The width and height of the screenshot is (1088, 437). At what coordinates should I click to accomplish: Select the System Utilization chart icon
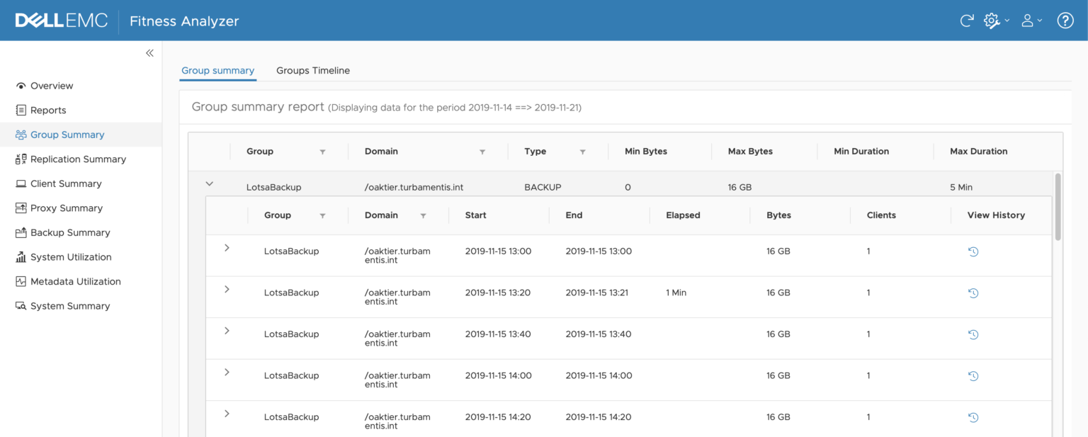tap(22, 256)
